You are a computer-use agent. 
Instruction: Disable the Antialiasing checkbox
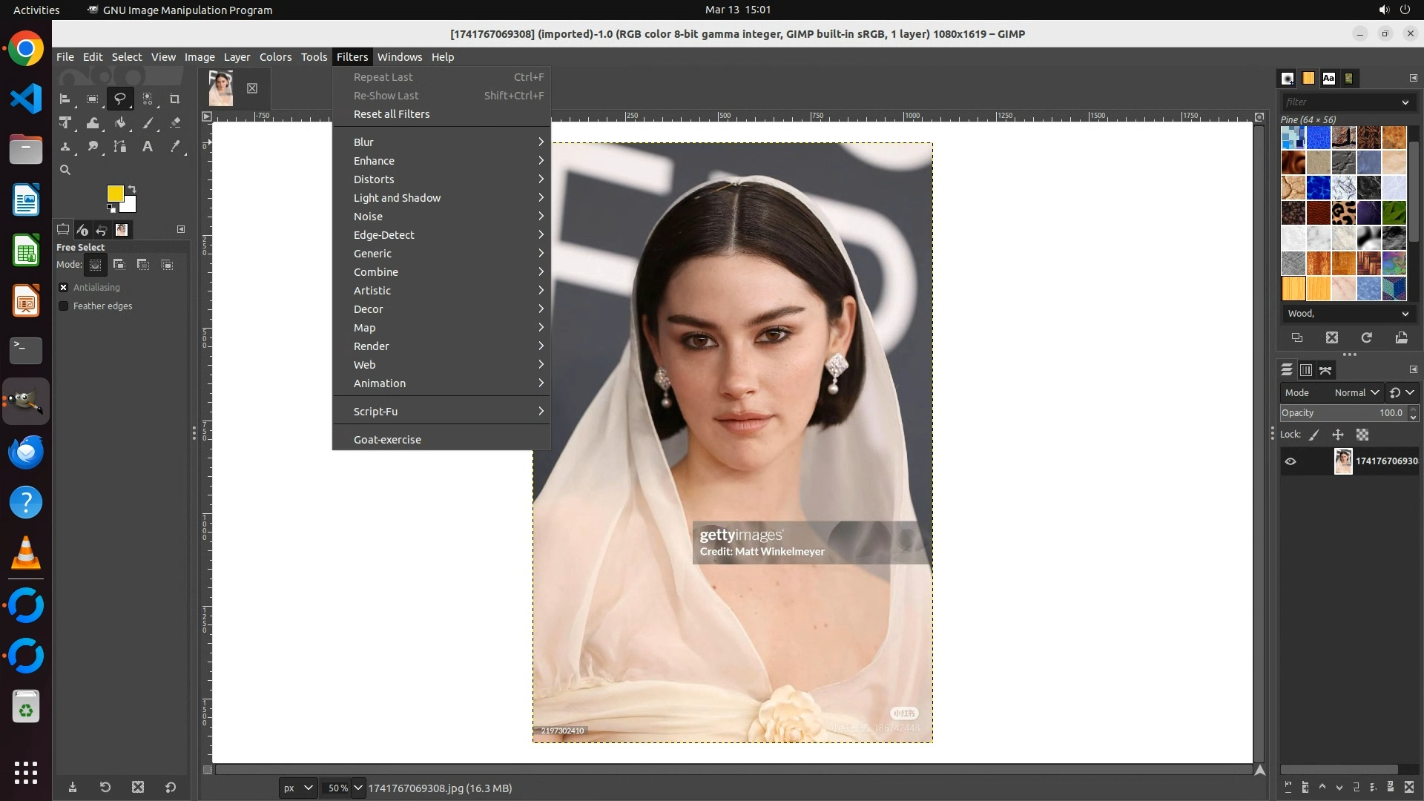tap(64, 288)
